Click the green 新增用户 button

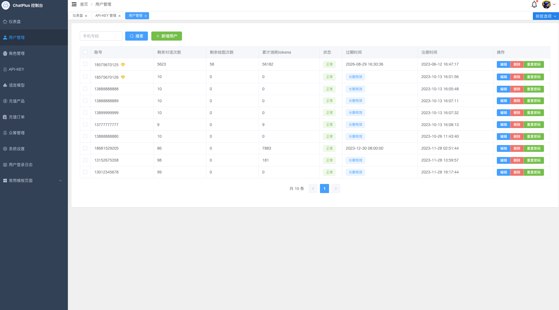pyautogui.click(x=166, y=36)
